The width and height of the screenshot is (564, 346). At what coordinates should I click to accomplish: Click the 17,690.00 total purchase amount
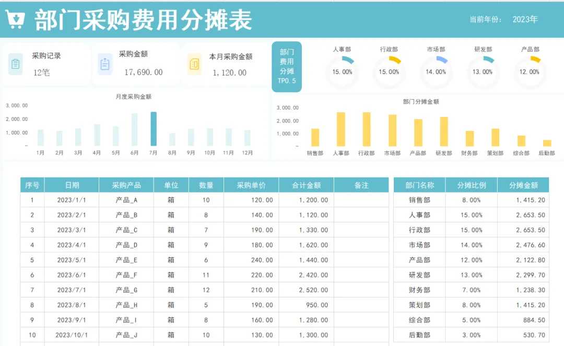point(144,72)
